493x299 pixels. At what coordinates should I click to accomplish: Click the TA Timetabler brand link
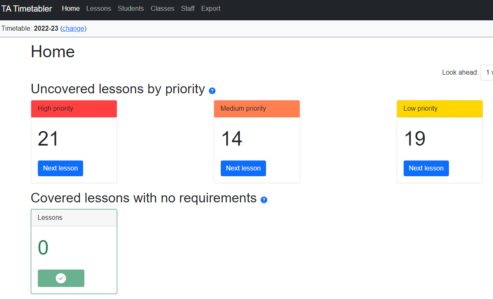(27, 9)
